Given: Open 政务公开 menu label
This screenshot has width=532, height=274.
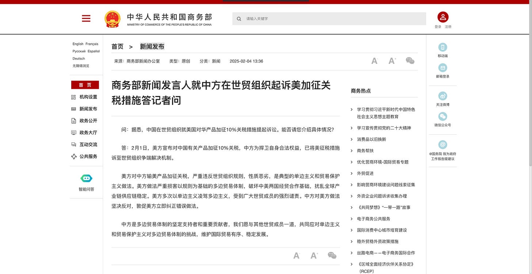Looking at the screenshot, I should [x=88, y=121].
